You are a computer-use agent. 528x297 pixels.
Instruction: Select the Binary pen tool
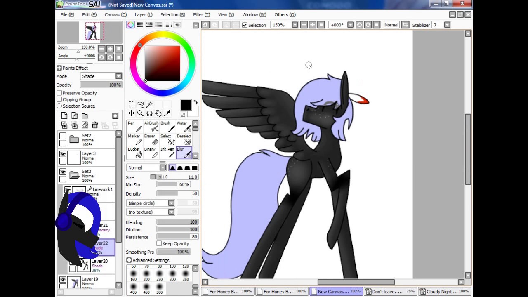[151, 153]
